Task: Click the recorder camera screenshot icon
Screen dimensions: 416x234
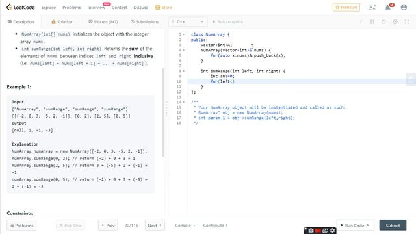Action: (311, 231)
